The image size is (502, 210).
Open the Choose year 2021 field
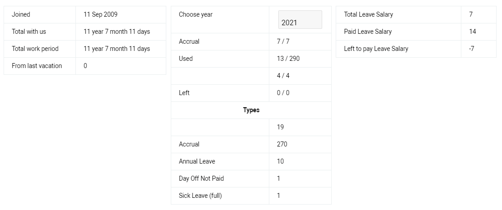pyautogui.click(x=300, y=20)
